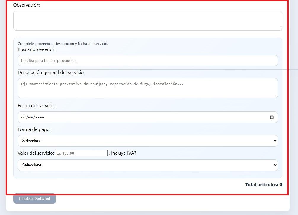Click the Valor del servicio label
This screenshot has height=215, width=298.
pyautogui.click(x=36, y=153)
